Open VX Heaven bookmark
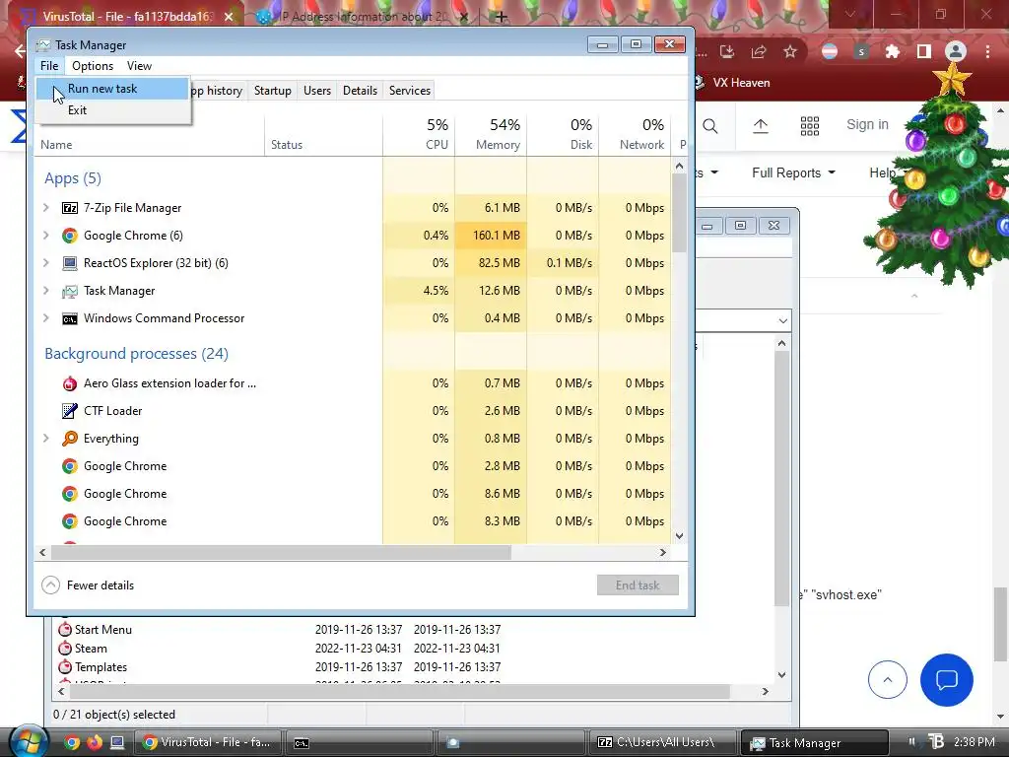 733,83
